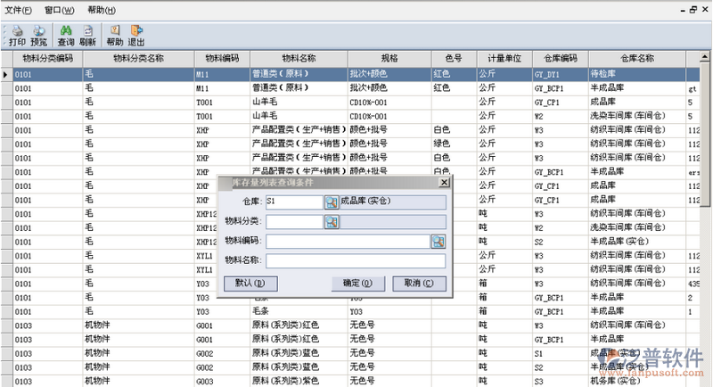713x387 pixels.
Task: Click the 帮助 (Help) toolbar icon
Action: [x=114, y=35]
